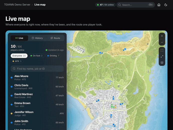Select John Smith in player list
Screen dimensions: 173x130
[37, 122]
